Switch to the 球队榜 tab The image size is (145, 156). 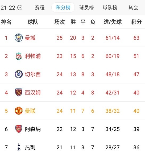point(110,7)
